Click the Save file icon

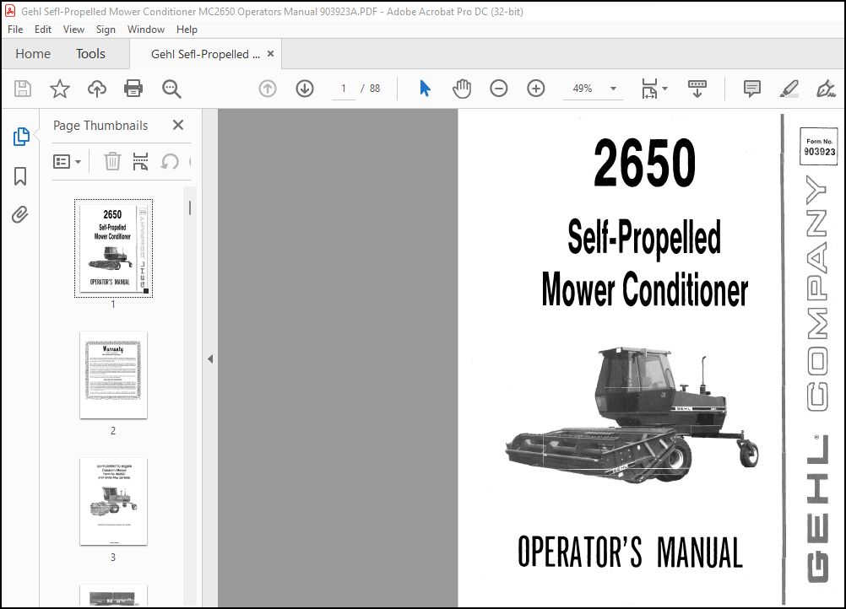[x=23, y=89]
